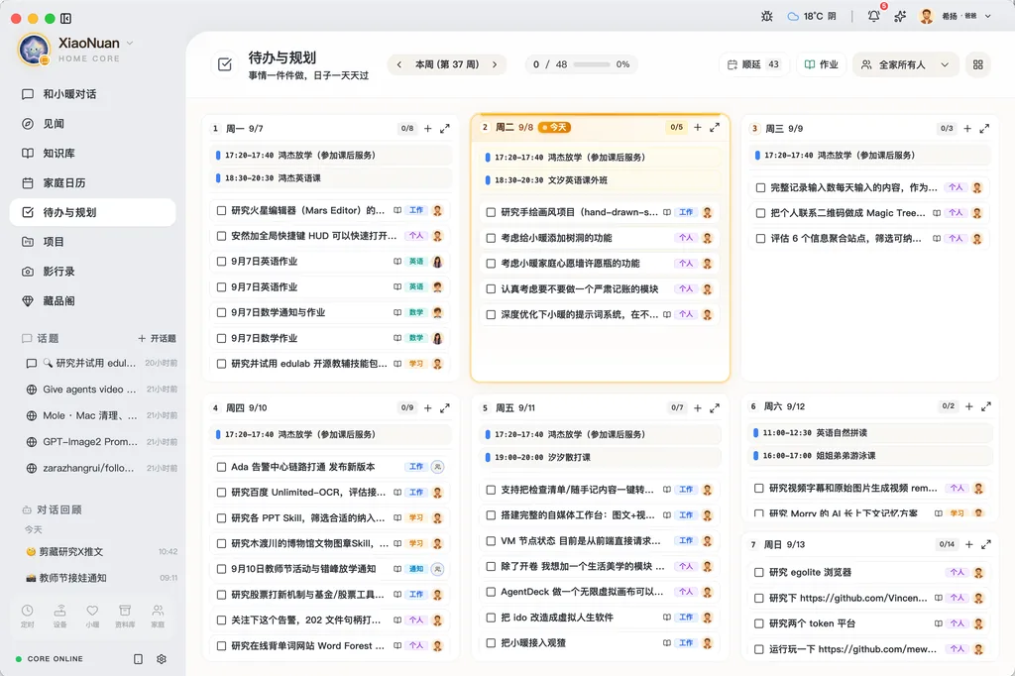Check off 考虑给小暖添加树洞的功能 task
The width and height of the screenshot is (1015, 676).
[x=491, y=238]
